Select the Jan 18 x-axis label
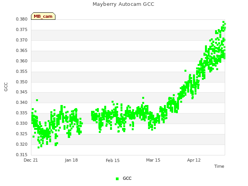 [71, 160]
